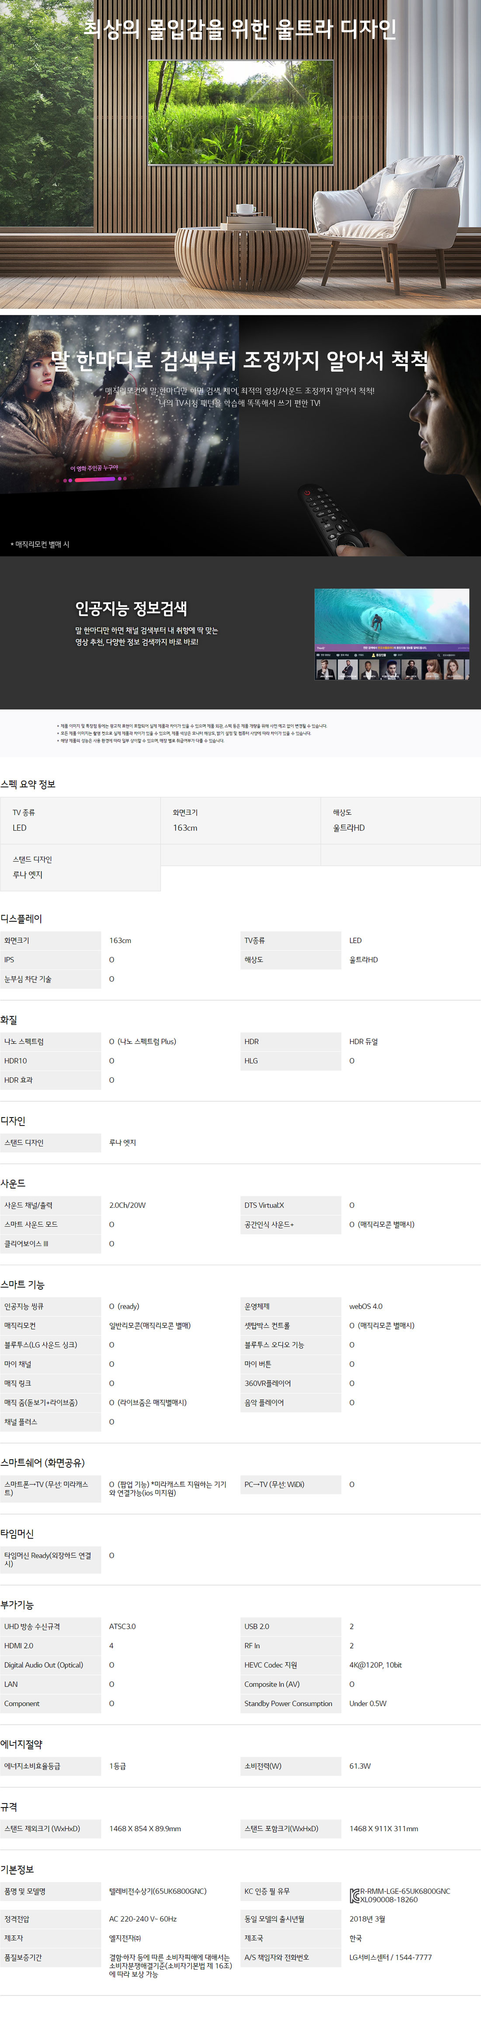Click the cast member portraits row

(x=391, y=669)
